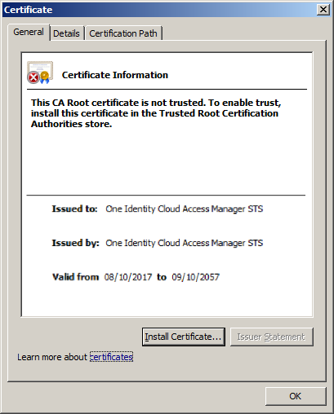Select the Issued by name value
This screenshot has height=414, width=334.
[x=185, y=243]
